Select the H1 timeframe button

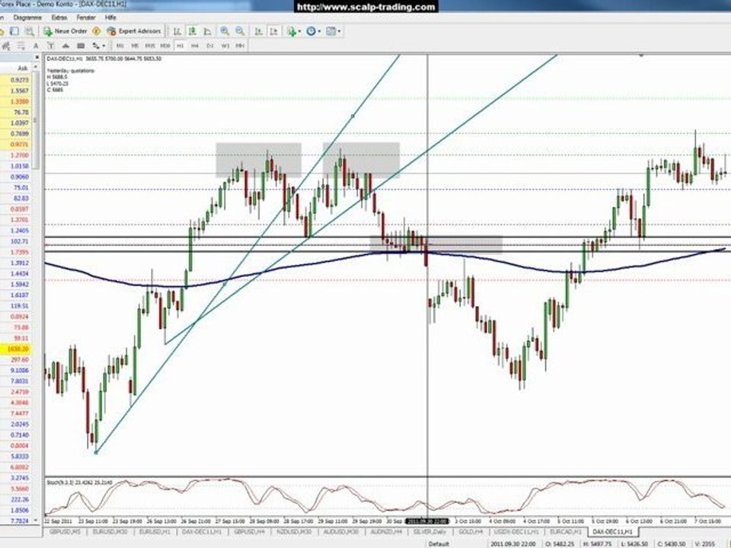tap(180, 46)
